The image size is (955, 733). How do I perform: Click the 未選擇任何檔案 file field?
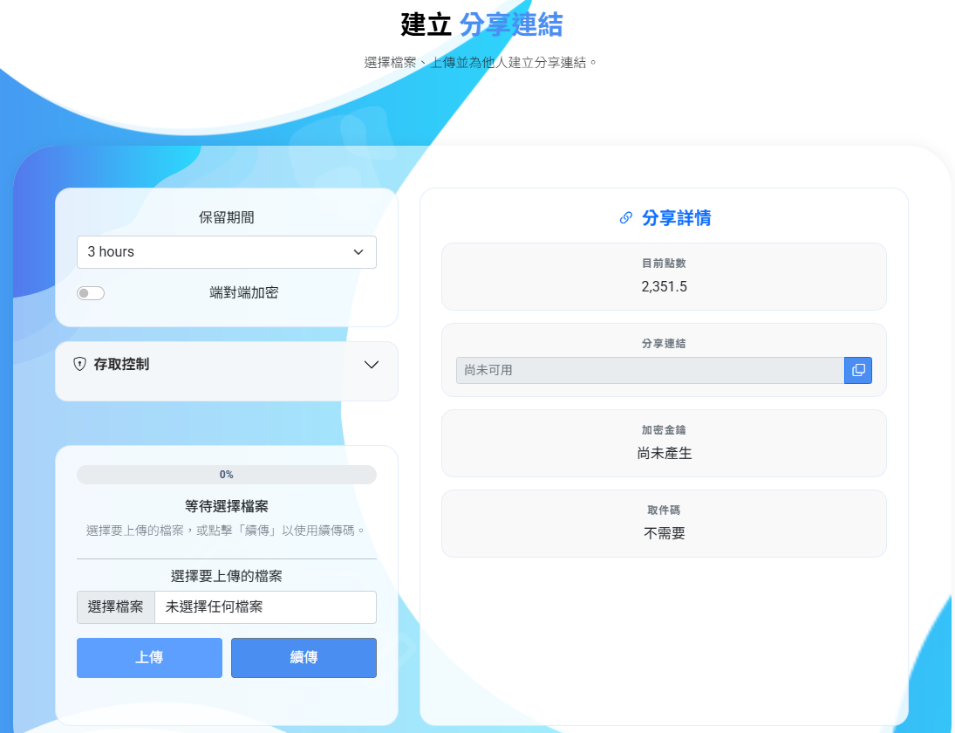265,606
